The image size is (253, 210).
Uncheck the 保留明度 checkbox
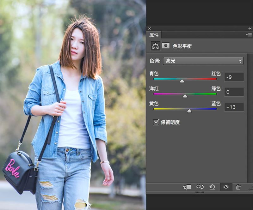(x=156, y=122)
